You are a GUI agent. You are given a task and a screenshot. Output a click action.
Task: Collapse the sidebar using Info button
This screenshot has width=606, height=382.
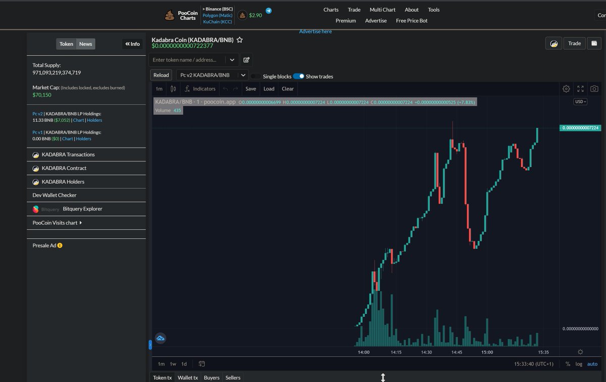[x=132, y=44]
